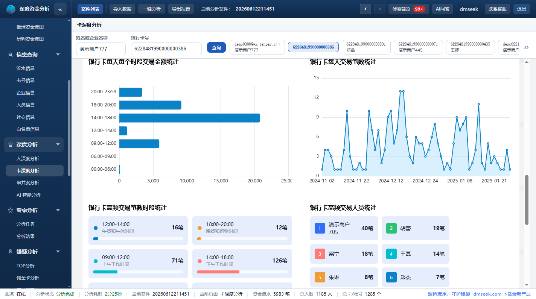
Task: Collapse the 信息查询 section arrow
Action: tap(58, 55)
